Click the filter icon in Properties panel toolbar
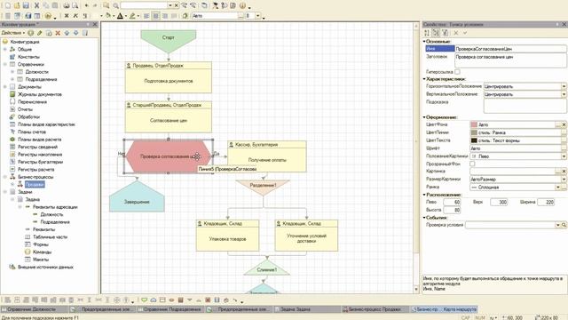 (445, 33)
